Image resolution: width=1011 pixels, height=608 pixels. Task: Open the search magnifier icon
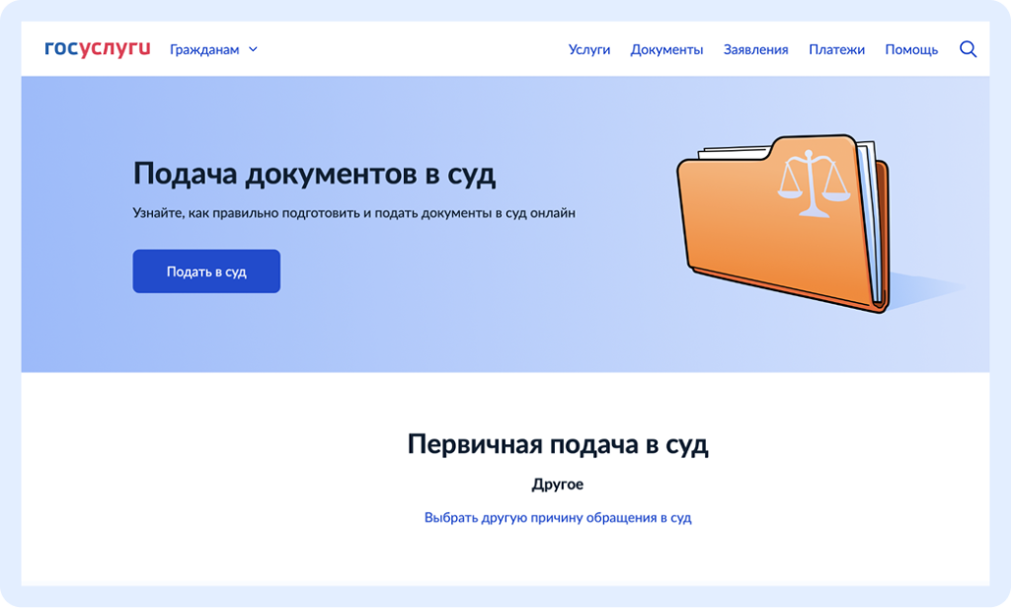pos(968,49)
